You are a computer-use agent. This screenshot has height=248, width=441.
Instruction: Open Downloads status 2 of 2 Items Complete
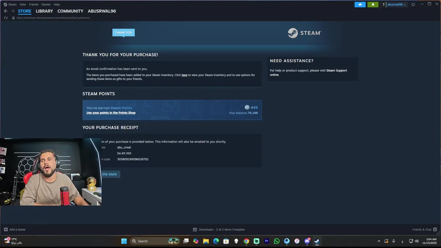pos(219,229)
